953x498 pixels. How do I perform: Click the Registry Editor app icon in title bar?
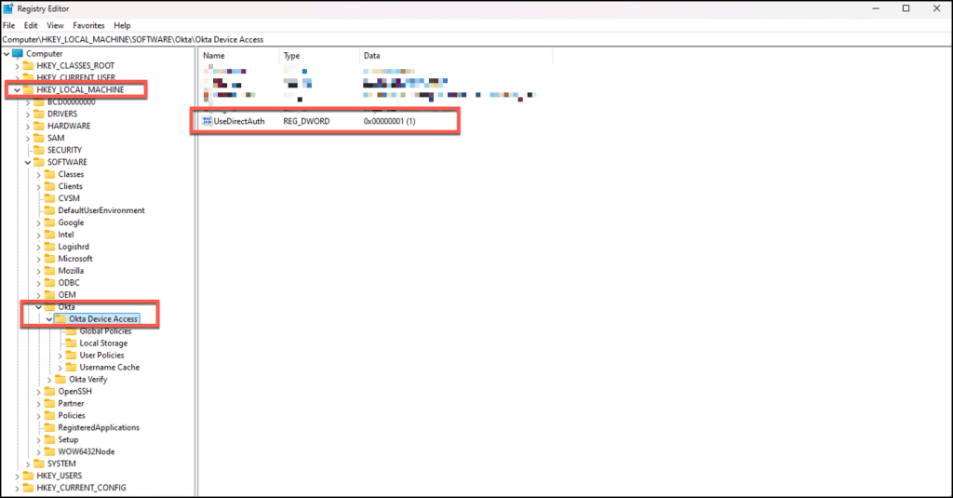(x=8, y=8)
